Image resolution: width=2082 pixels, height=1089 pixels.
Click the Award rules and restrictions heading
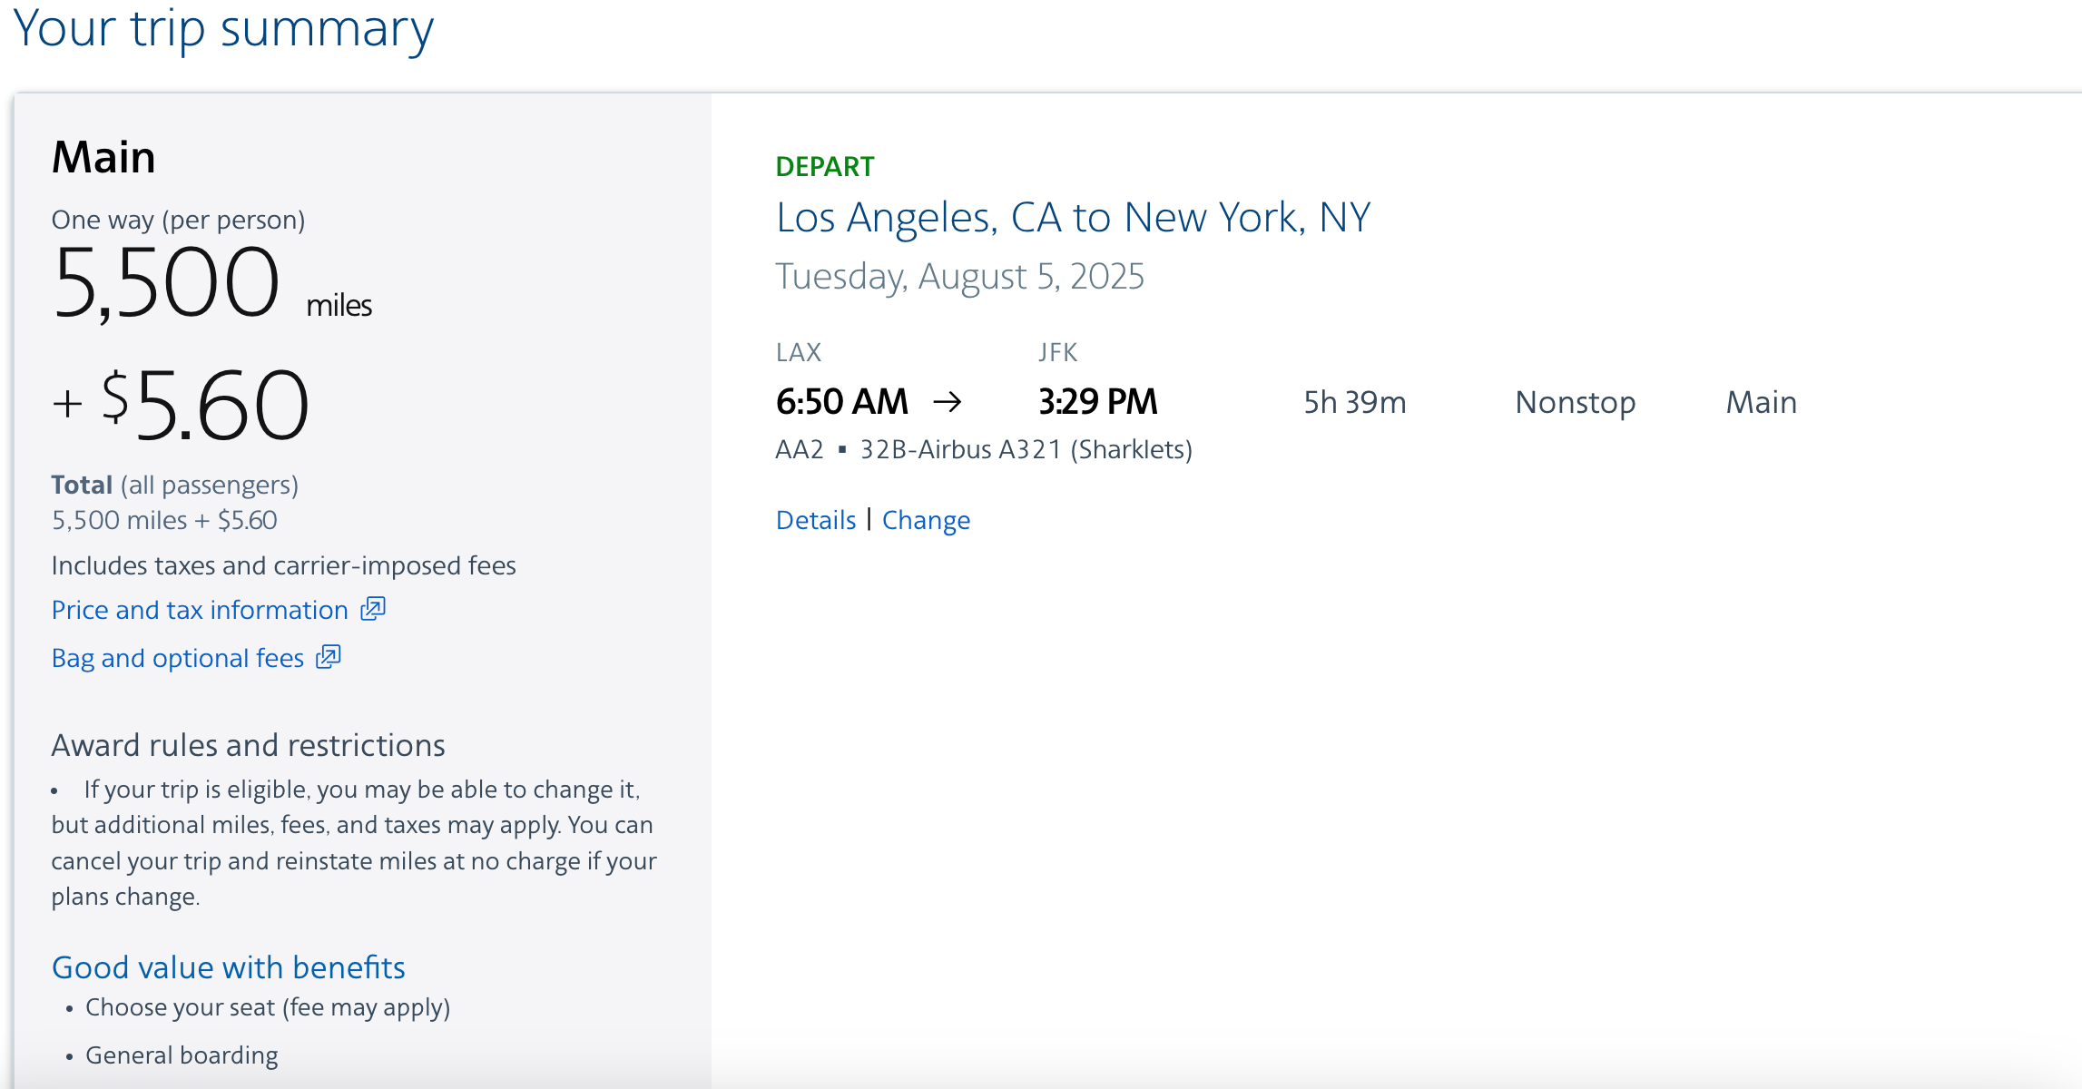pyautogui.click(x=248, y=745)
